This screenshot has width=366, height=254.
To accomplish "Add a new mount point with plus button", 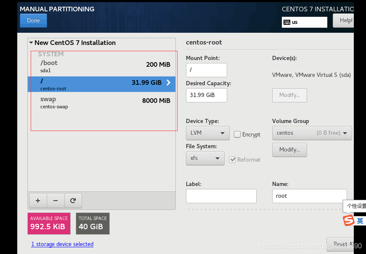I will coord(38,201).
